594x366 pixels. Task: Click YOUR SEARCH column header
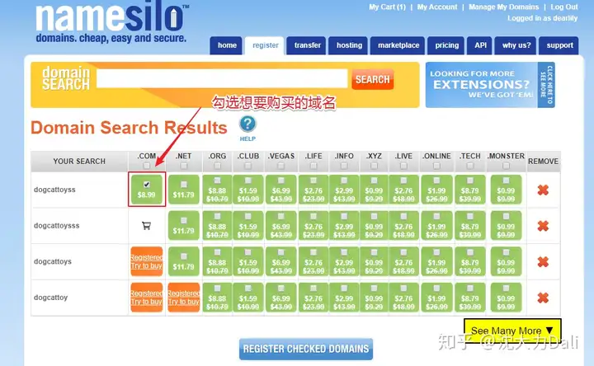(79, 162)
